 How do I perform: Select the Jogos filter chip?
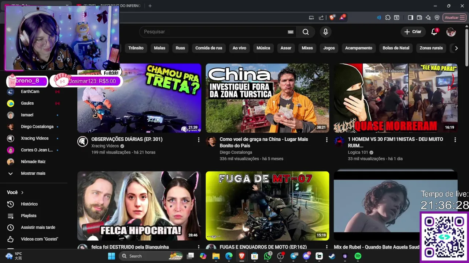[329, 48]
